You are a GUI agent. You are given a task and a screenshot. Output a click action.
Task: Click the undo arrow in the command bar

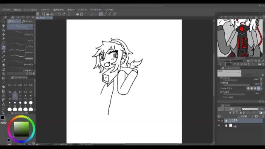60,14
